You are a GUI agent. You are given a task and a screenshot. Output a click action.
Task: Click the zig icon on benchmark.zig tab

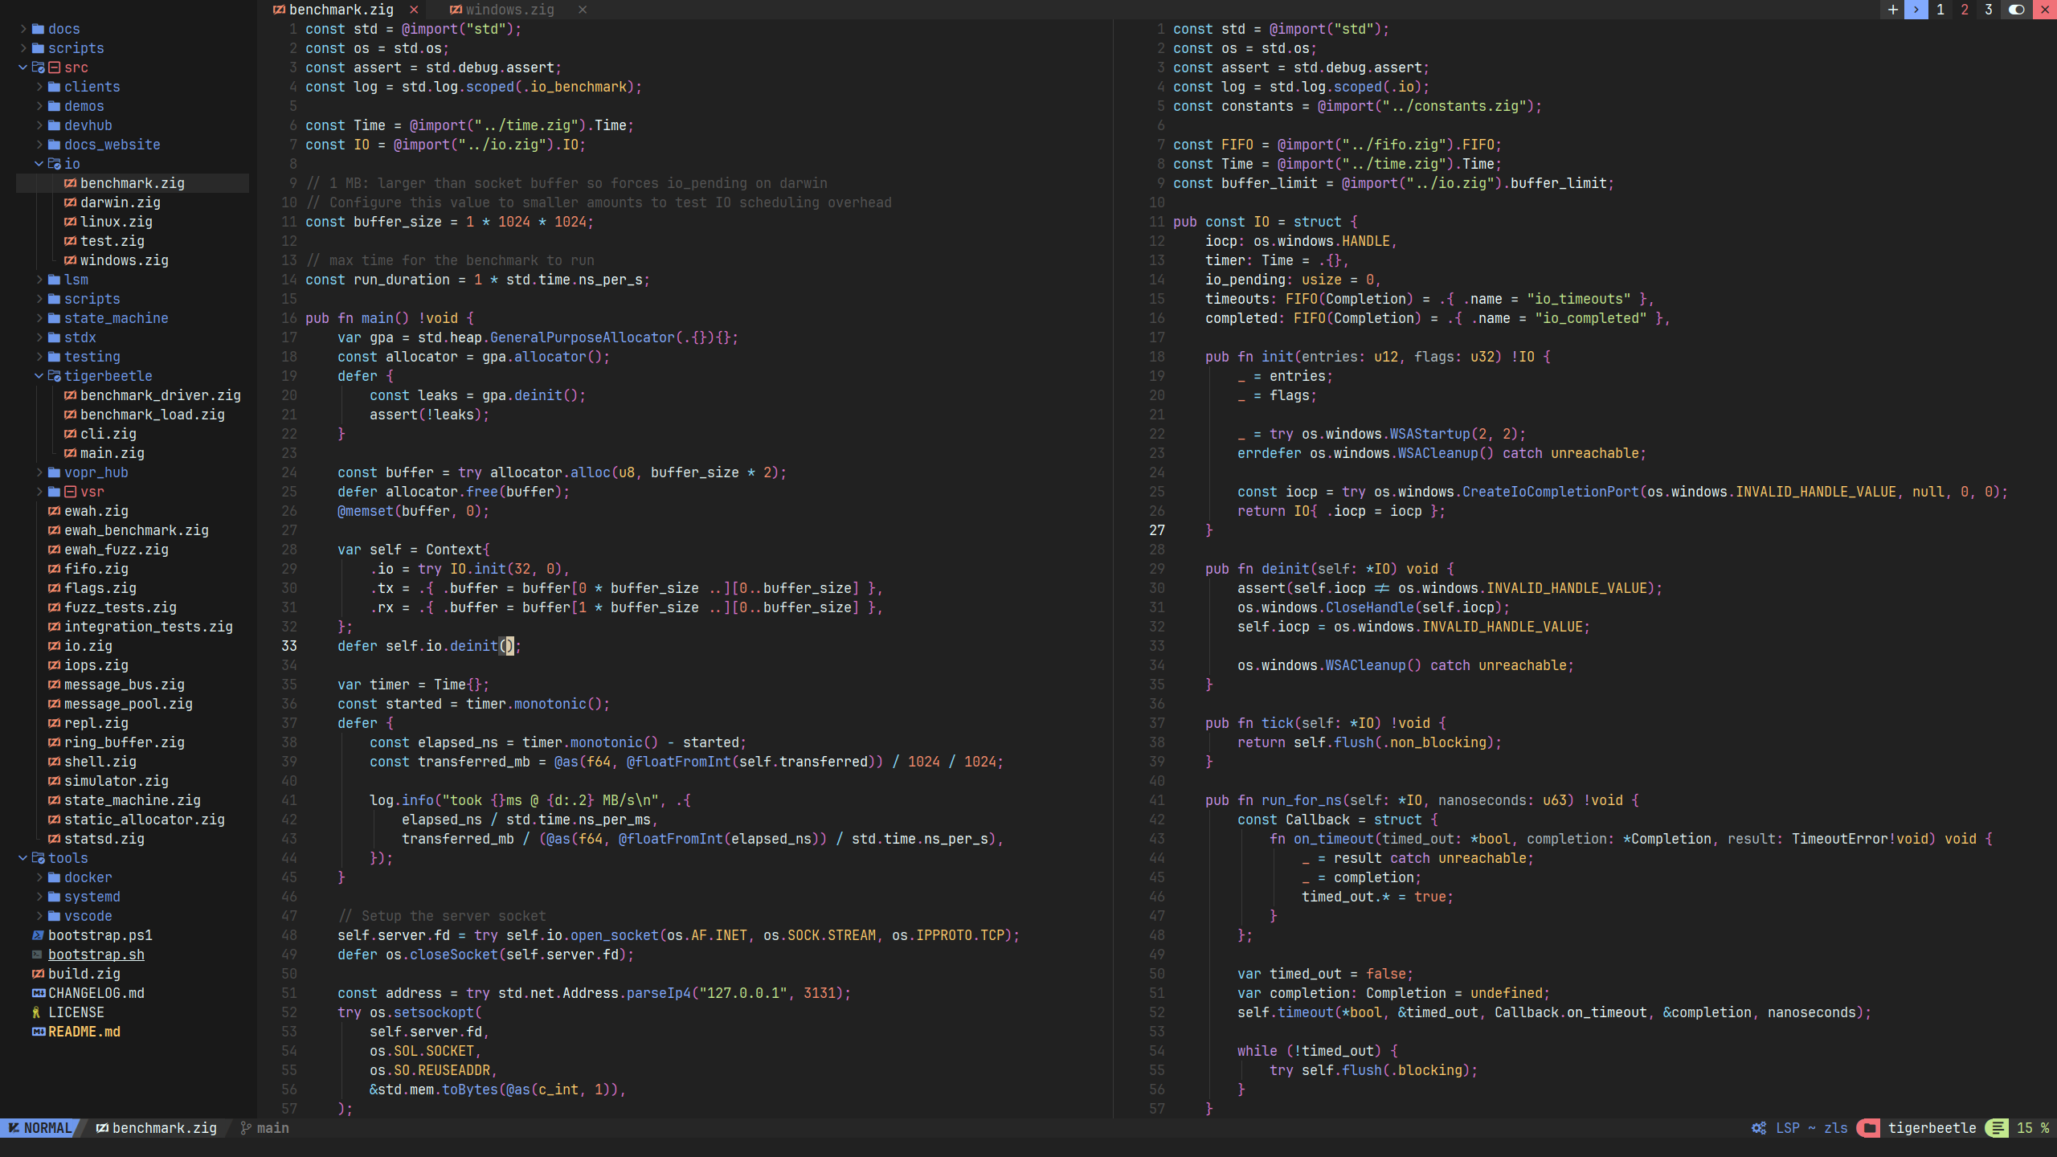(x=279, y=10)
